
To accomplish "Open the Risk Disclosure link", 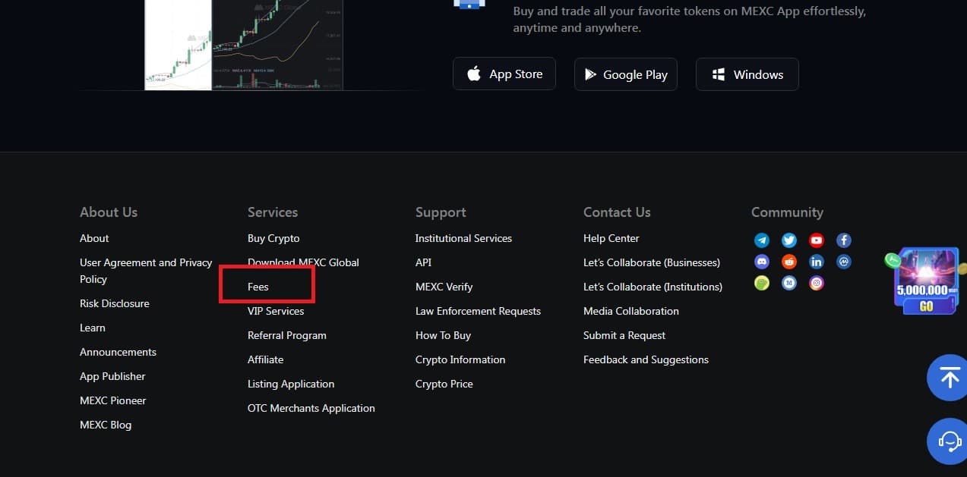I will point(115,303).
